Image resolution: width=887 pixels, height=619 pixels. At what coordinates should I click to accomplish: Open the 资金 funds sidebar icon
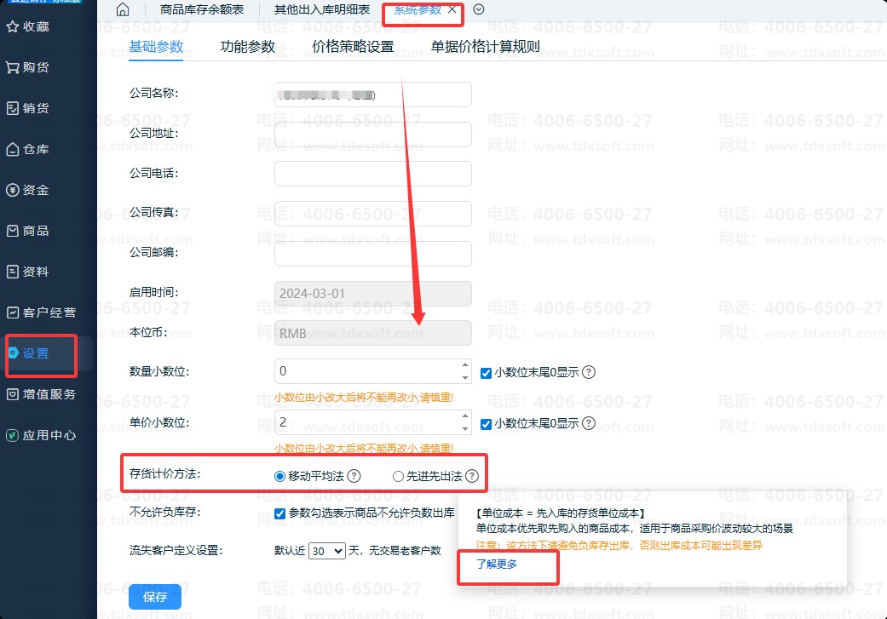click(13, 190)
